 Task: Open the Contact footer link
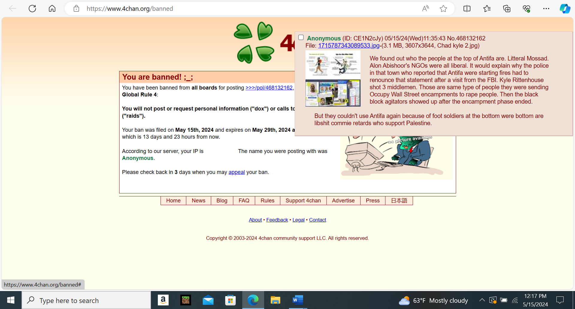click(317, 220)
